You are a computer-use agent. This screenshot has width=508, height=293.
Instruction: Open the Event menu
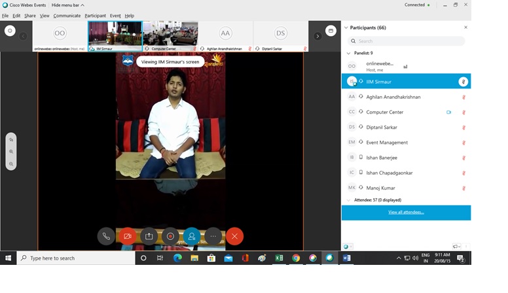pyautogui.click(x=115, y=16)
